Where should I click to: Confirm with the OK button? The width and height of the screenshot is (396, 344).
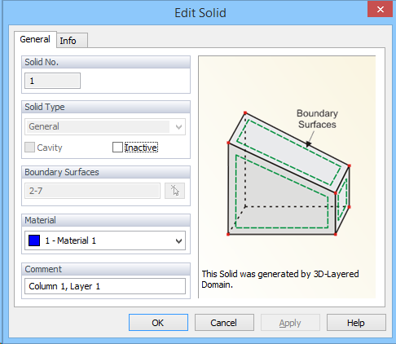[158, 323]
